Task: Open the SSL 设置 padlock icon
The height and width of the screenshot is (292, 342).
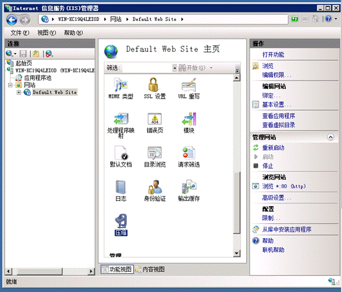Action: point(155,88)
